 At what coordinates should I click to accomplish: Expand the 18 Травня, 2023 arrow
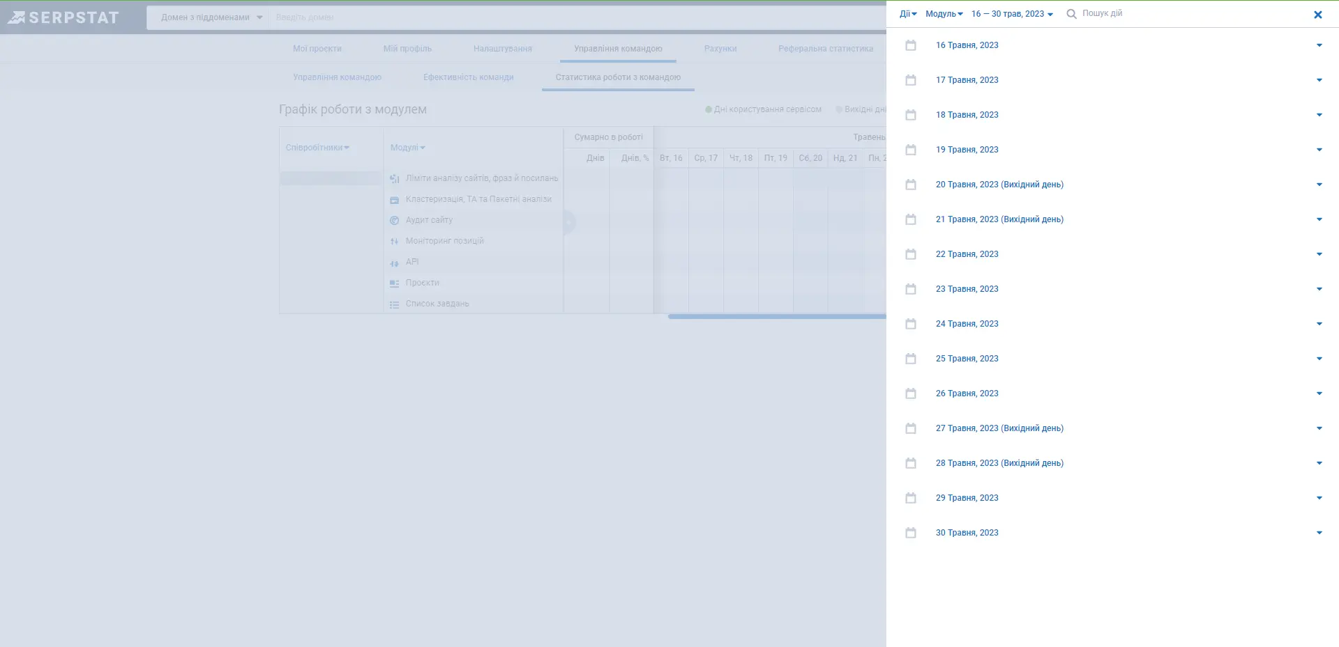(x=1319, y=115)
